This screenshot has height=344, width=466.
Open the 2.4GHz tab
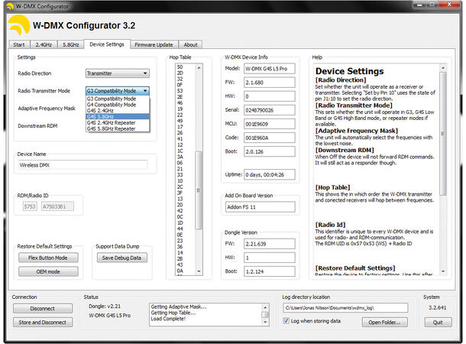point(44,44)
